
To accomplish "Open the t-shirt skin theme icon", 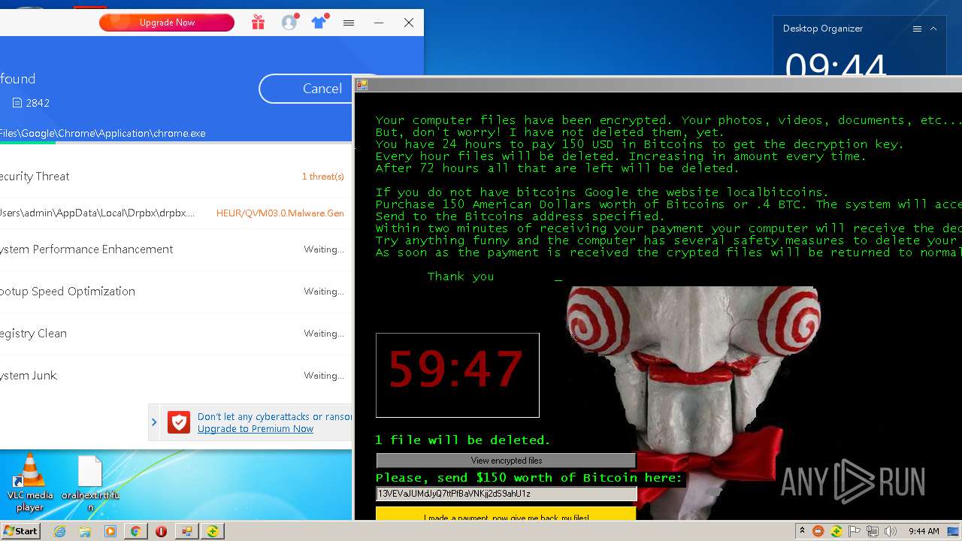I will click(x=319, y=23).
